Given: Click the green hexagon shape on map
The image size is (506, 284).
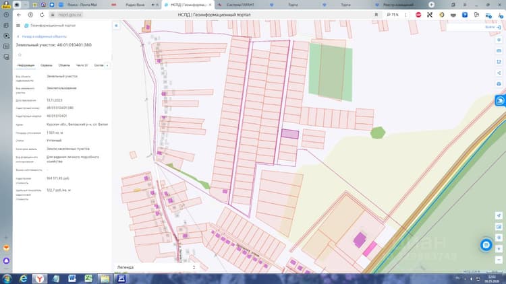Looking at the screenshot, I should pos(378,133).
